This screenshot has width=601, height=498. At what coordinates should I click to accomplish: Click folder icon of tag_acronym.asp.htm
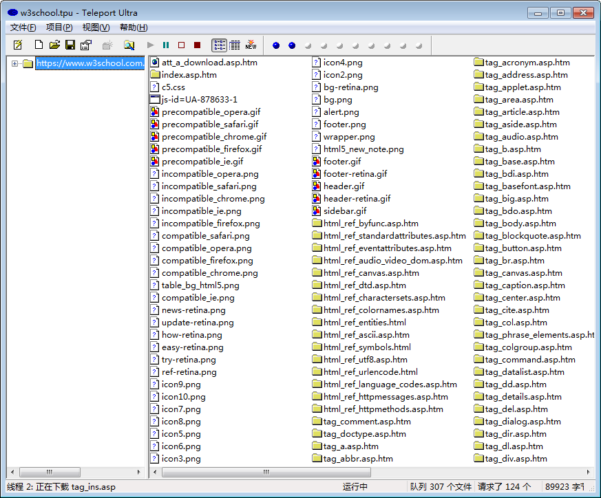(478, 62)
